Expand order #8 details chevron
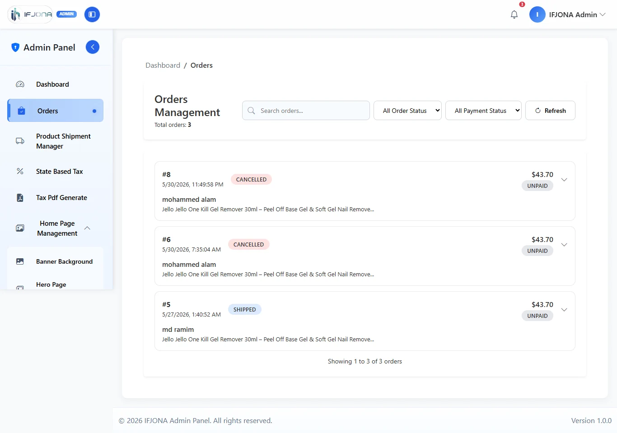Viewport: 617px width, 433px height. click(564, 180)
